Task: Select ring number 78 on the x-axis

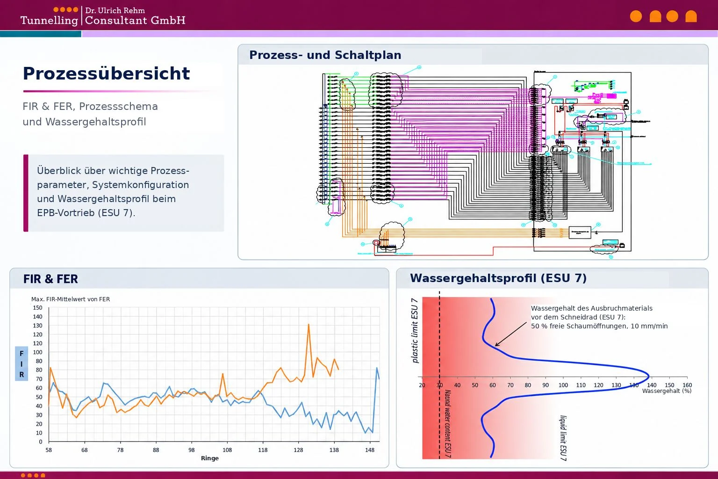Action: (x=120, y=450)
